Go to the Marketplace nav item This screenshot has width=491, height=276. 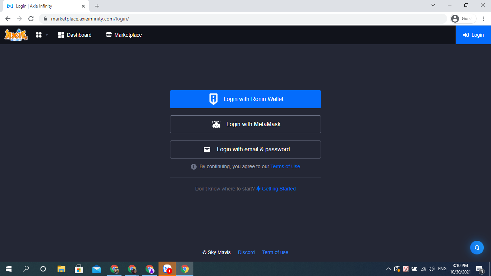coord(124,35)
